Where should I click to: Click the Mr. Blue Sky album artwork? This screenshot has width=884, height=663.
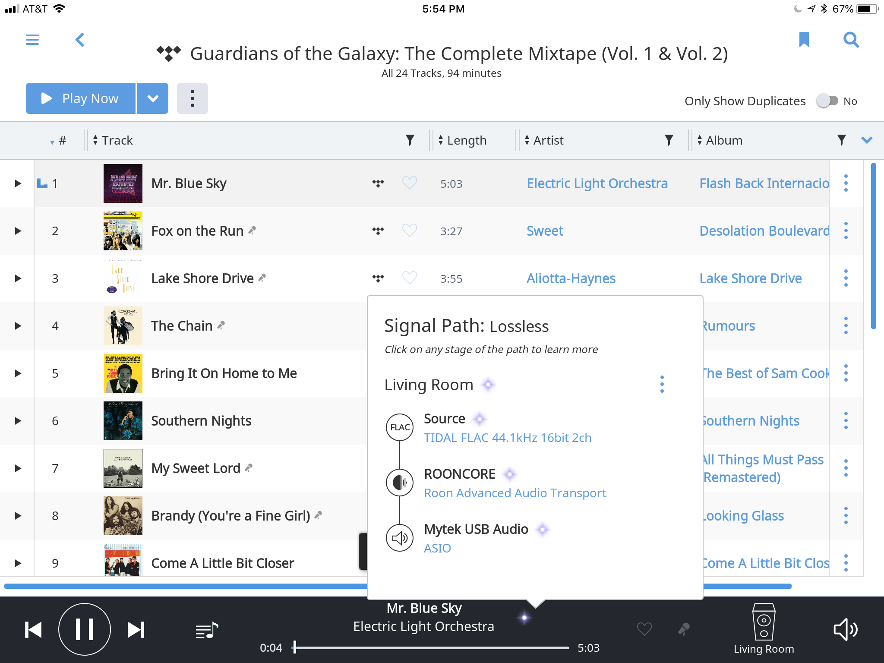pos(123,183)
